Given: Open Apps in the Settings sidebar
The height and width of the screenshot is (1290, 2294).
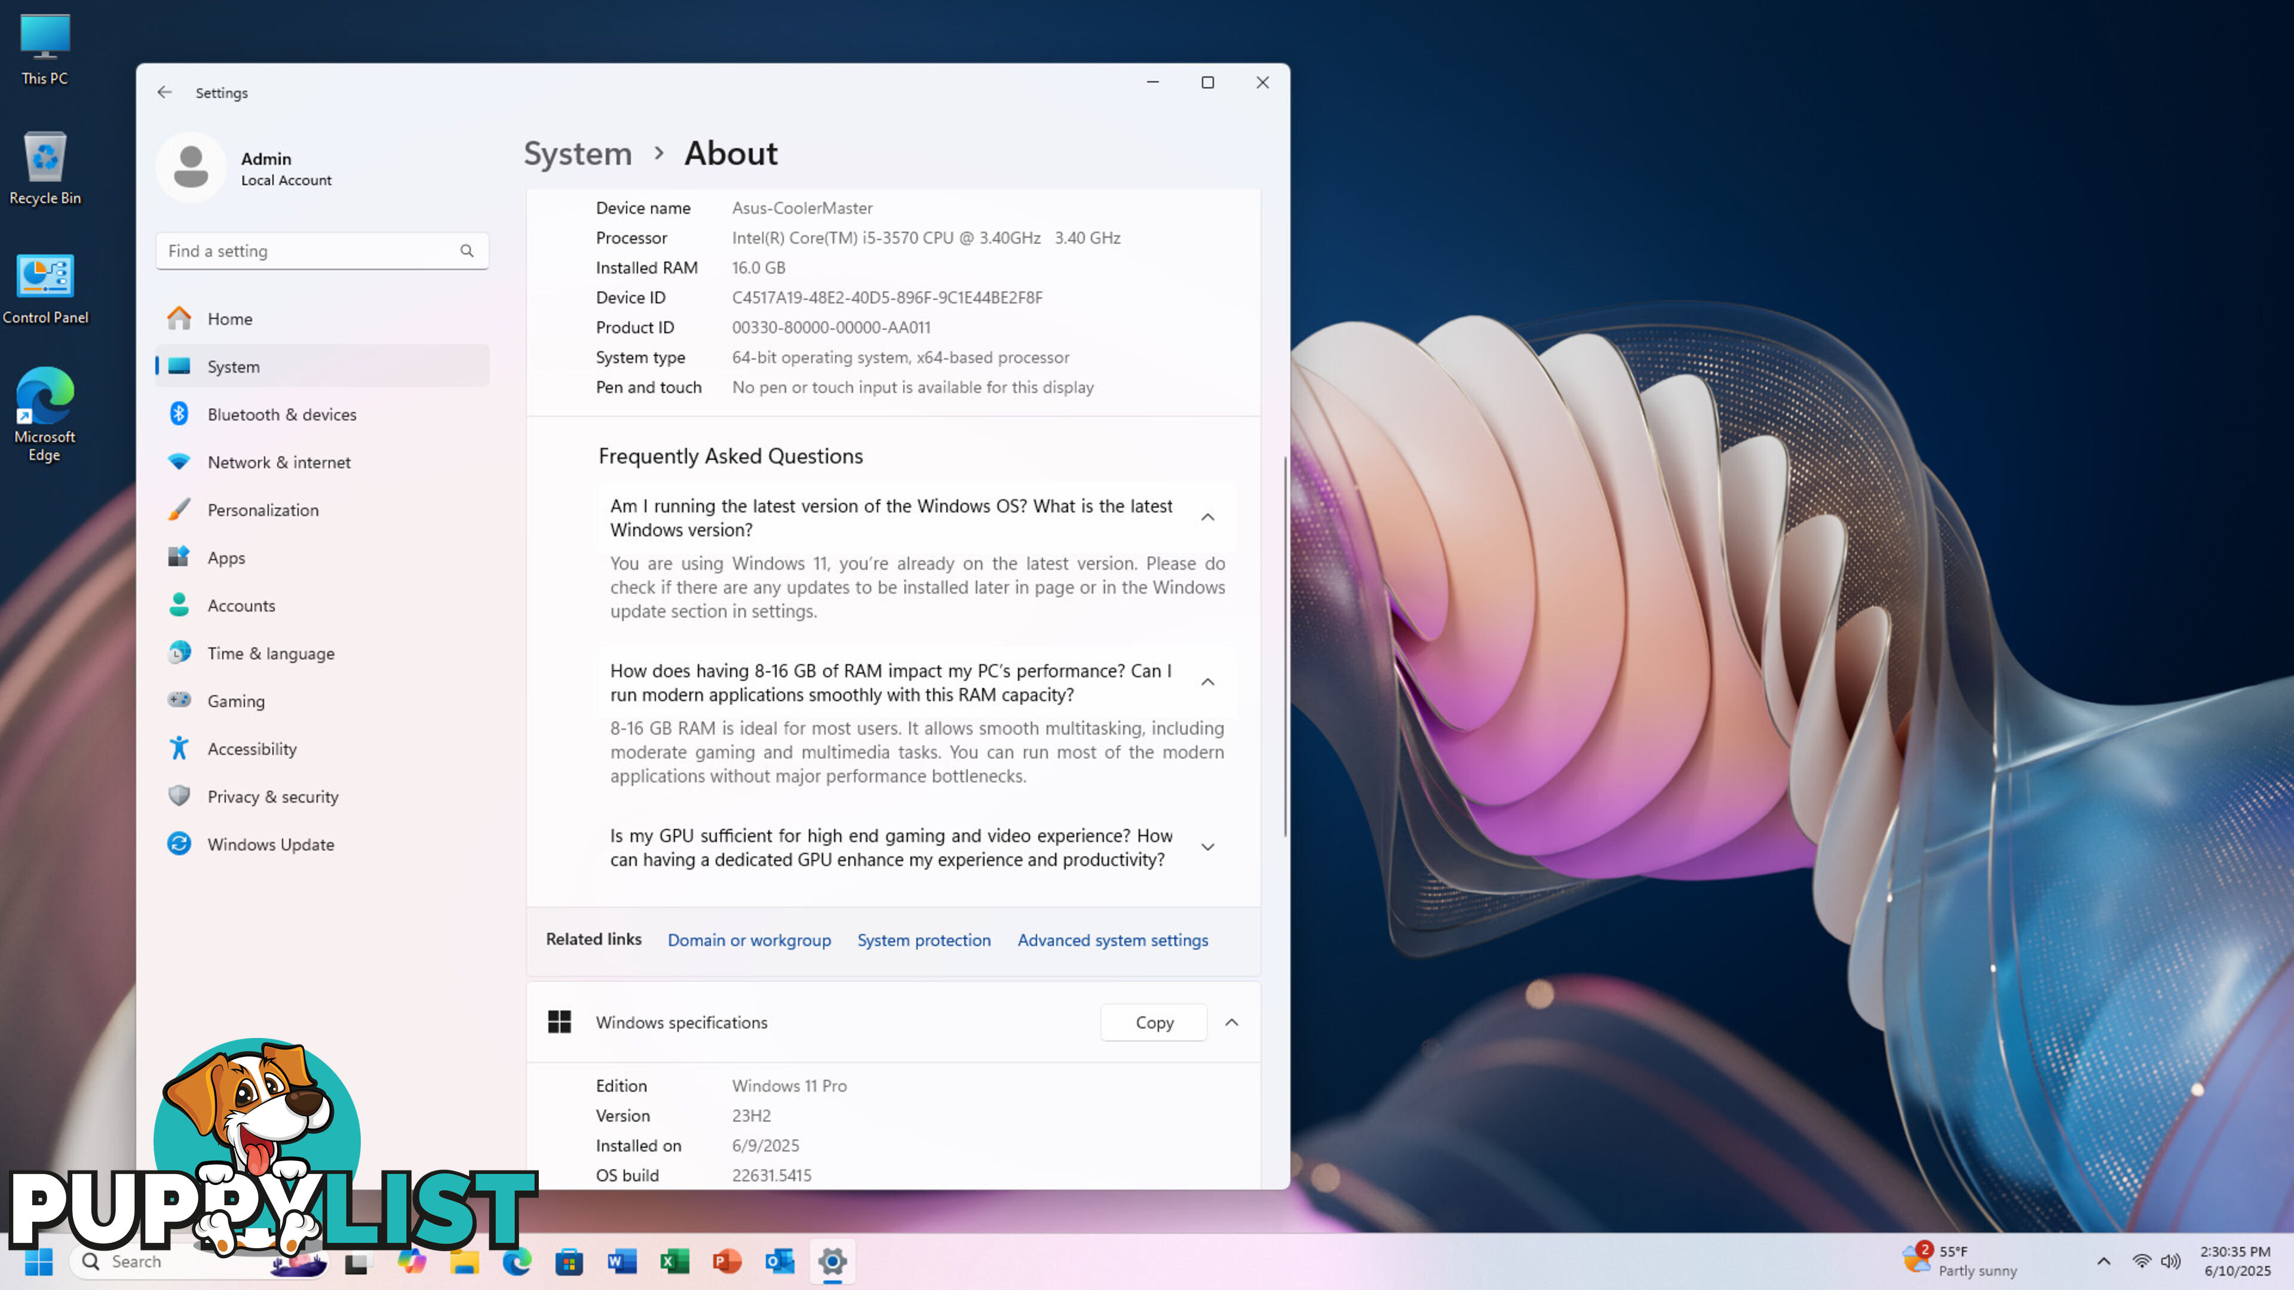Looking at the screenshot, I should [x=323, y=557].
